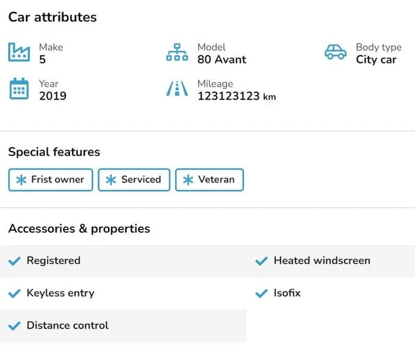Click the factory icon beside Make
415x351 pixels.
[x=19, y=52]
